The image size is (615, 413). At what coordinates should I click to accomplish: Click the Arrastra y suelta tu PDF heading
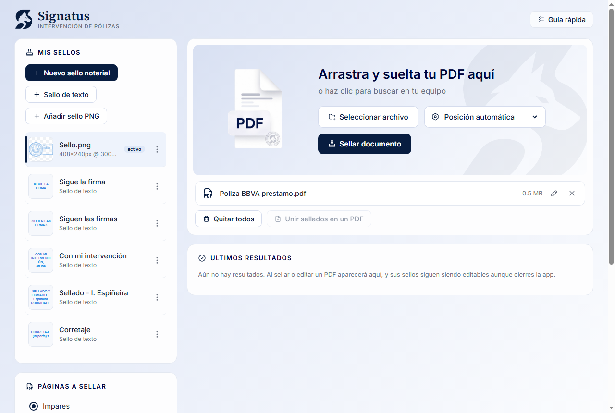(406, 74)
